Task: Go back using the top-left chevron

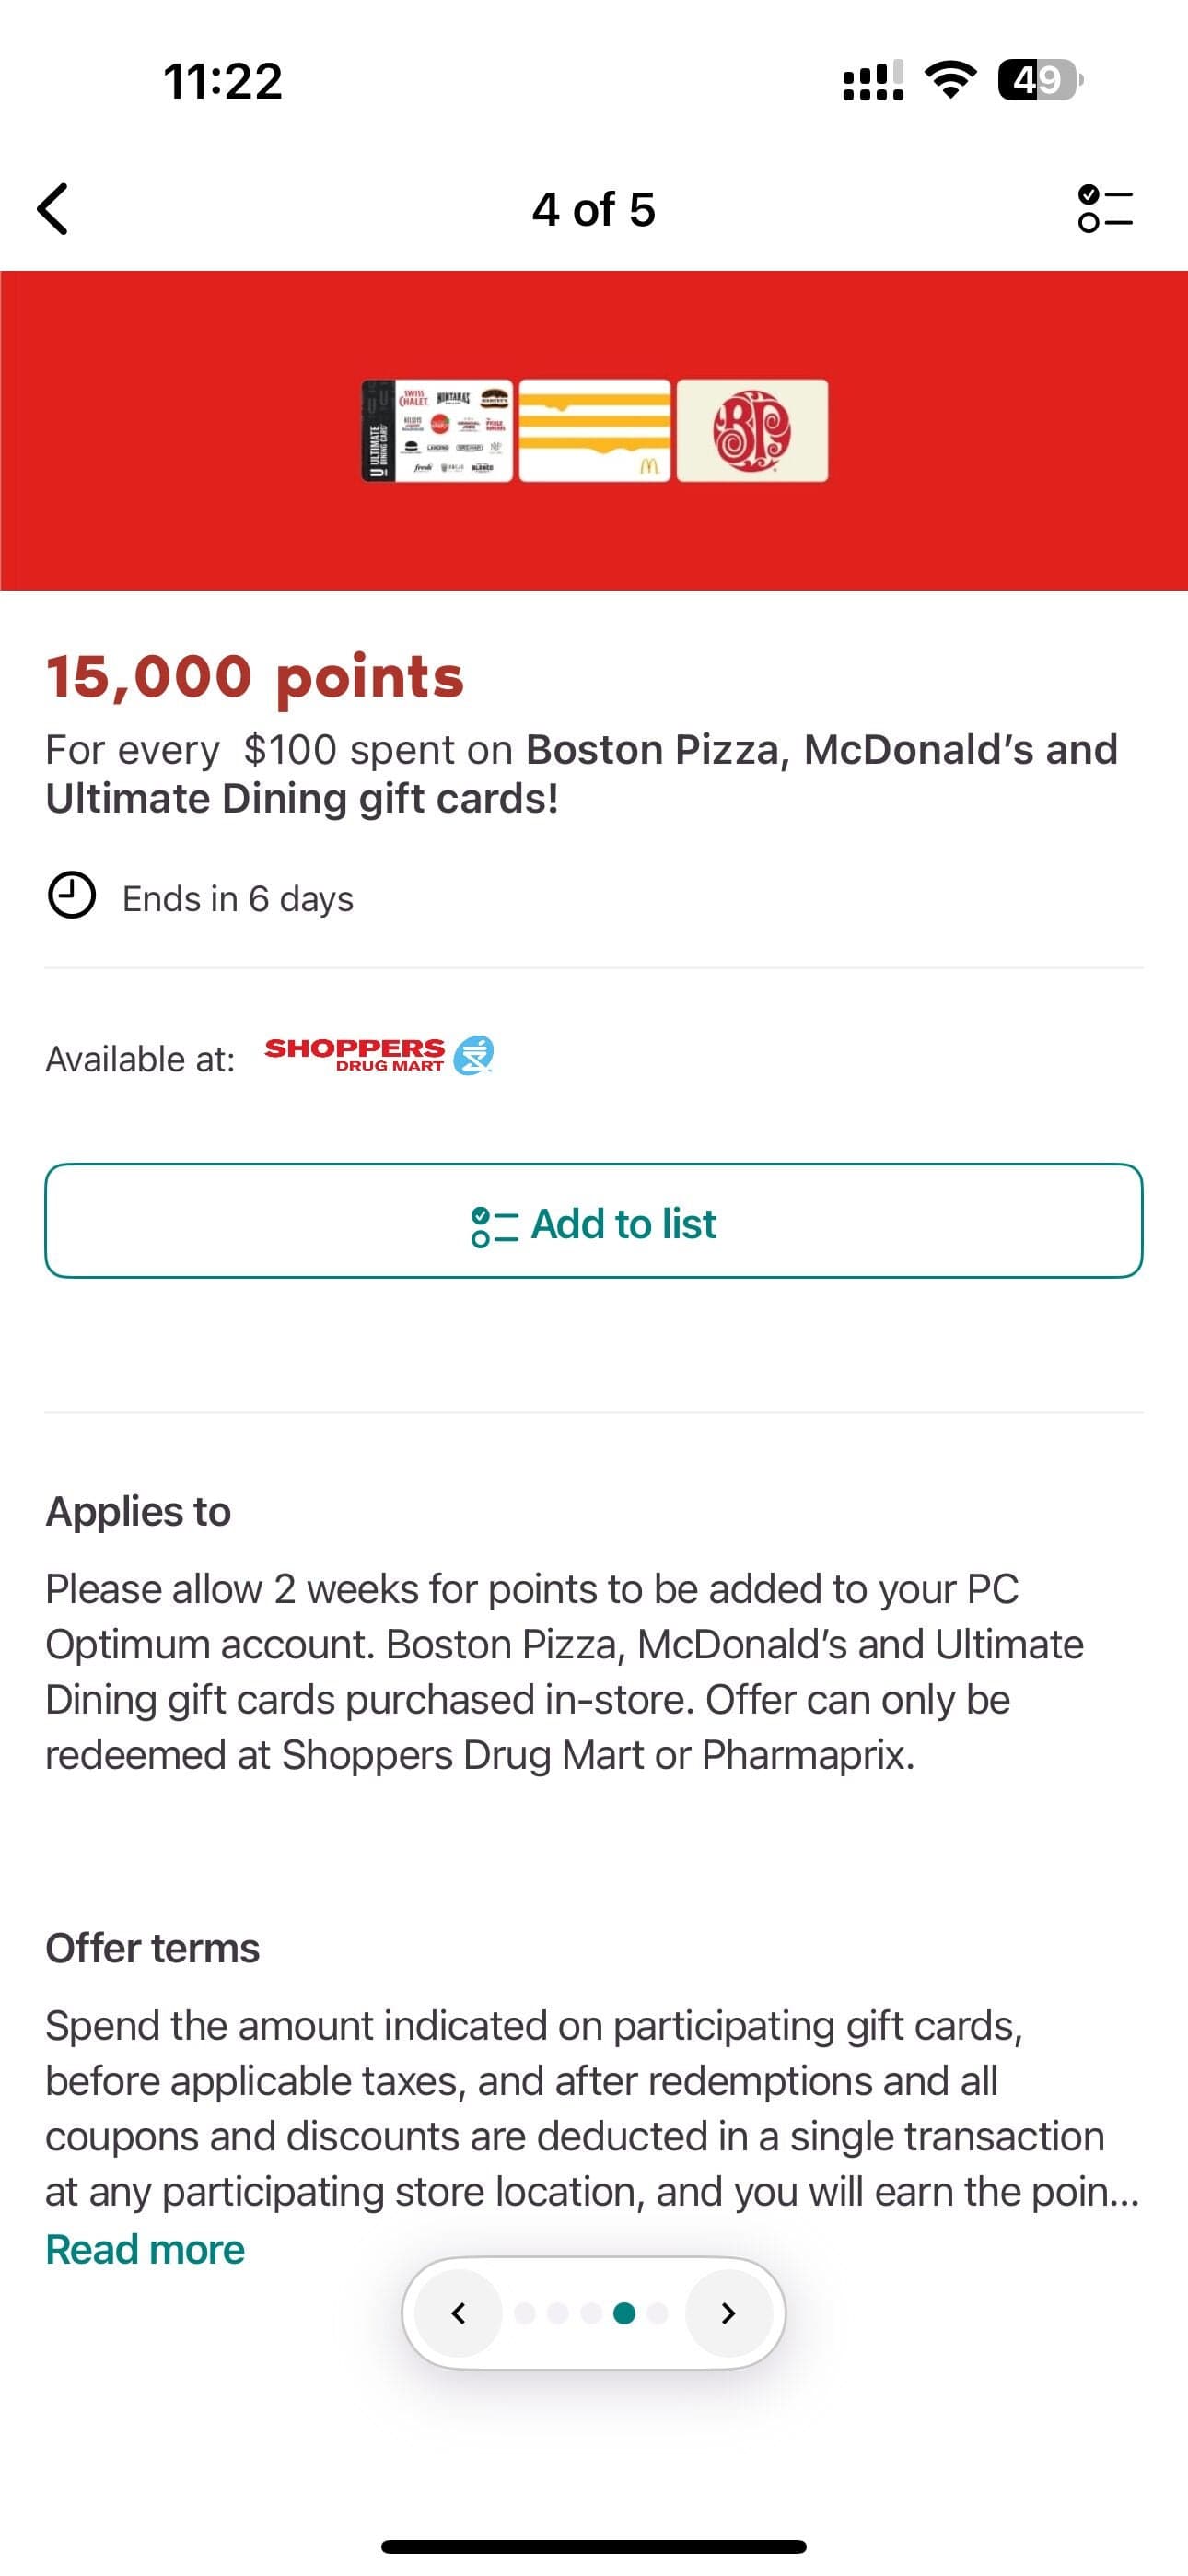Action: [x=53, y=209]
